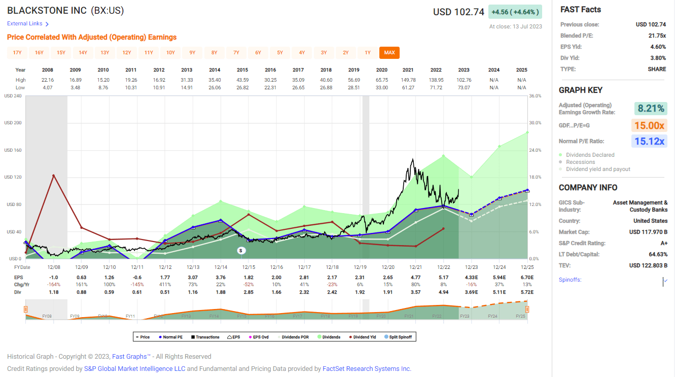Toggle the EPS Ovd legend icon

(x=250, y=336)
